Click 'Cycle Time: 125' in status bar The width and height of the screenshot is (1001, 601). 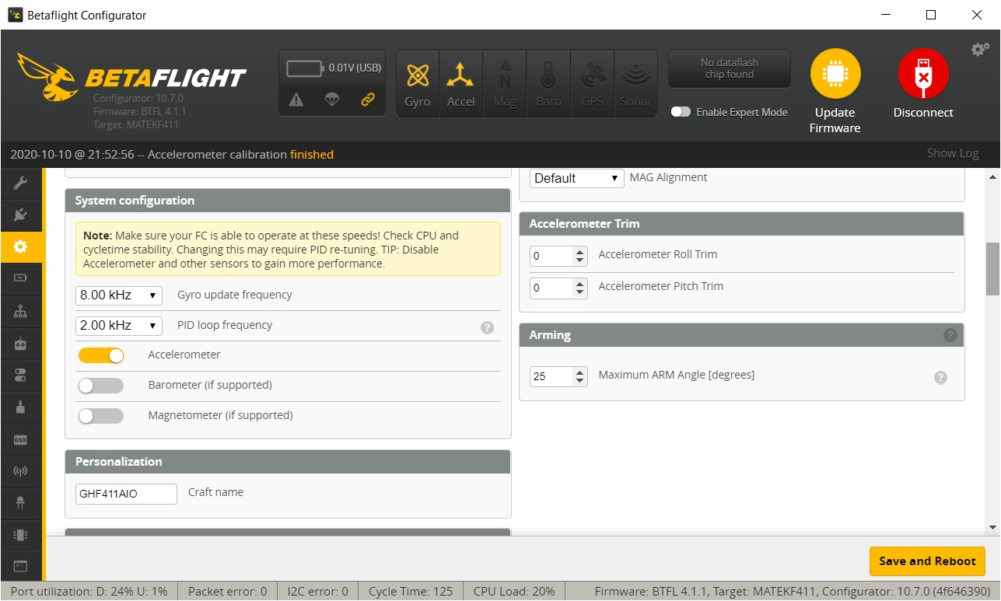[411, 592]
